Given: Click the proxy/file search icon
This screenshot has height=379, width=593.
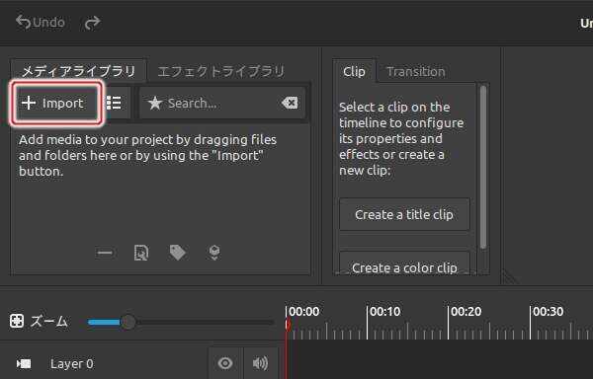Looking at the screenshot, I should point(141,253).
